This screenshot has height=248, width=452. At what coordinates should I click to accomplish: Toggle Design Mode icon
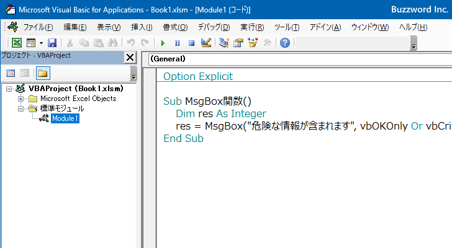click(206, 43)
